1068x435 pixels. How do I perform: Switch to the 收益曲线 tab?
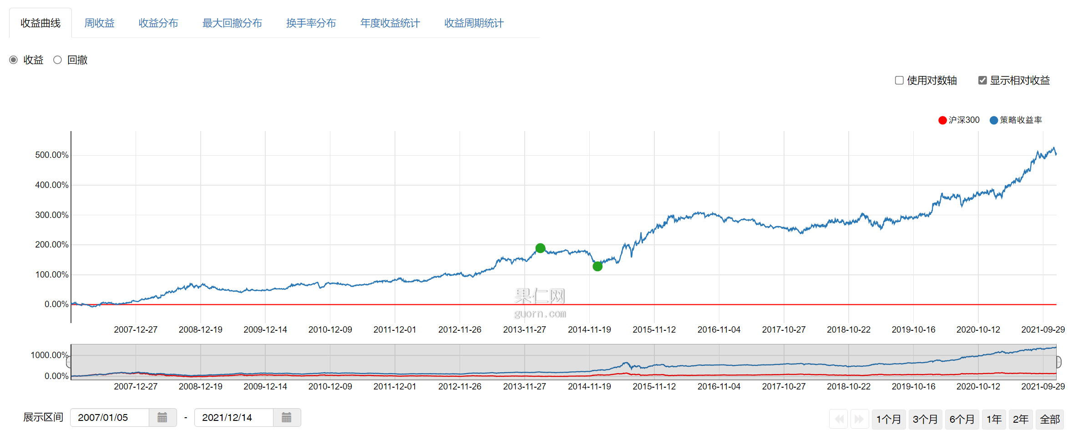(40, 23)
